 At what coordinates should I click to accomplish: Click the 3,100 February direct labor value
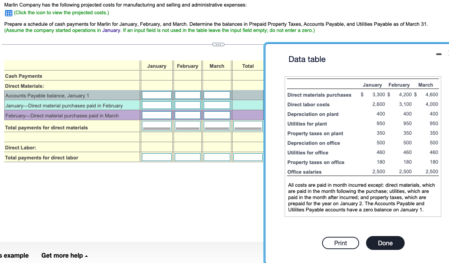[405, 104]
